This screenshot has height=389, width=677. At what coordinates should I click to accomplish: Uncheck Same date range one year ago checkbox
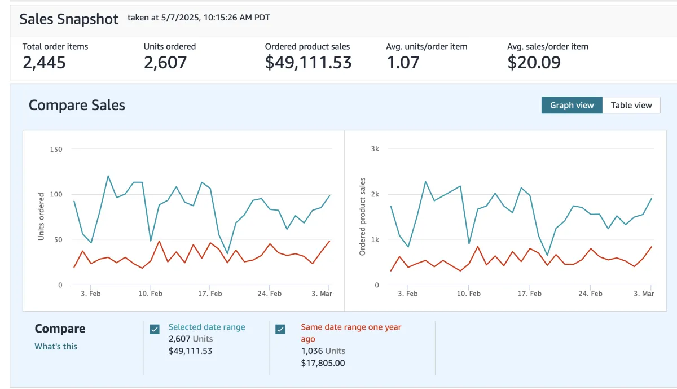click(280, 329)
